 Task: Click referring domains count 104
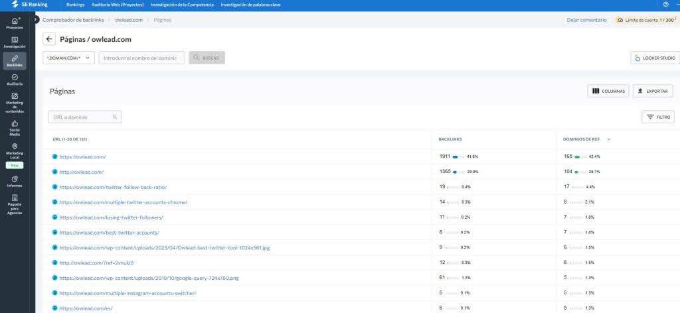[568, 172]
